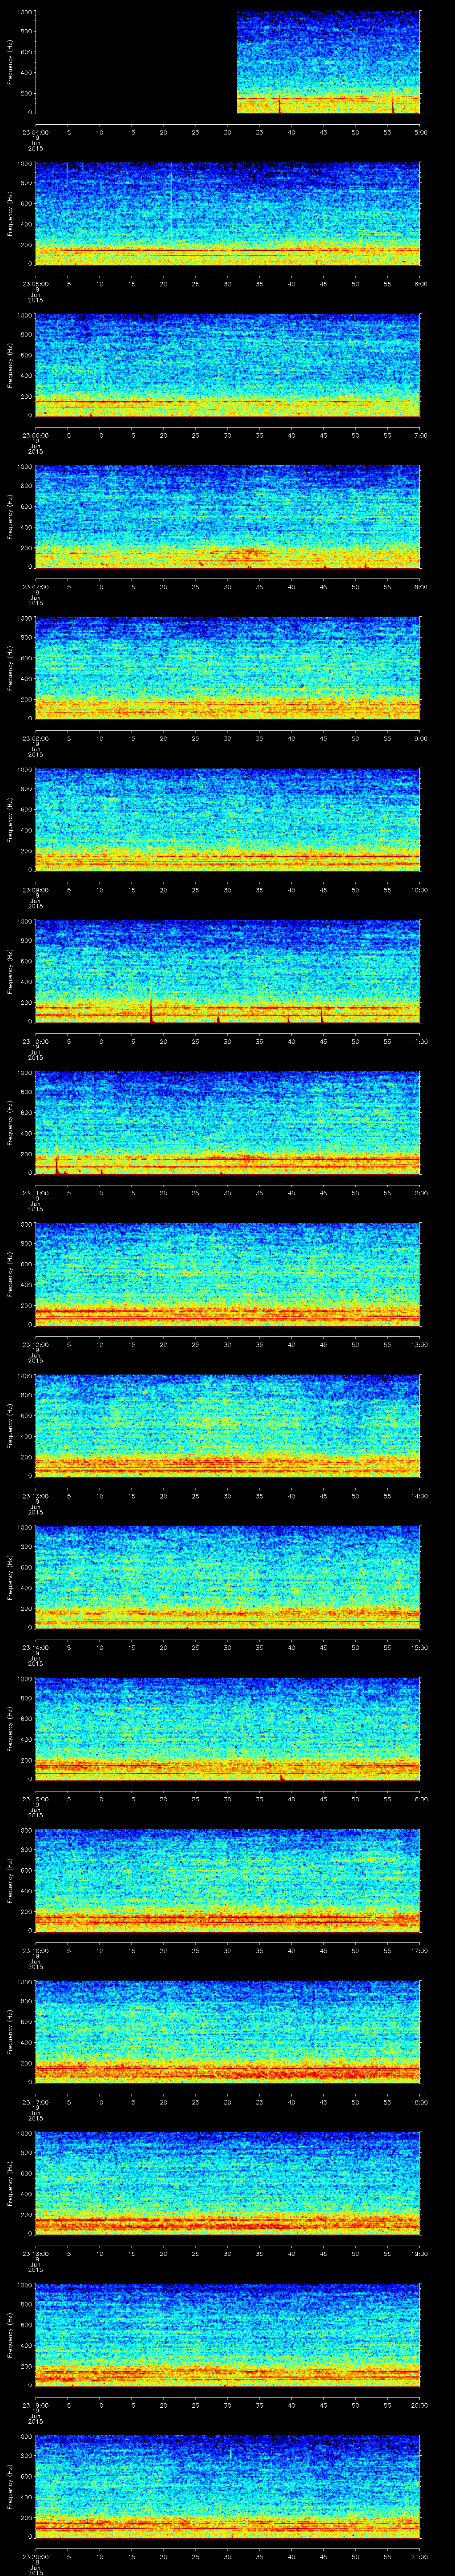Select the '20:00' end time label
Image resolution: width=455 pixels, height=2576 pixels.
pyautogui.click(x=420, y=2405)
